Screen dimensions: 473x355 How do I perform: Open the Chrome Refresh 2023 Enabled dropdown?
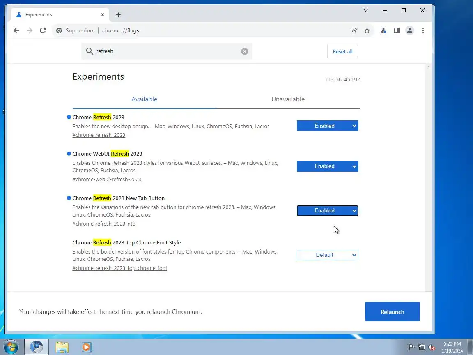(327, 126)
